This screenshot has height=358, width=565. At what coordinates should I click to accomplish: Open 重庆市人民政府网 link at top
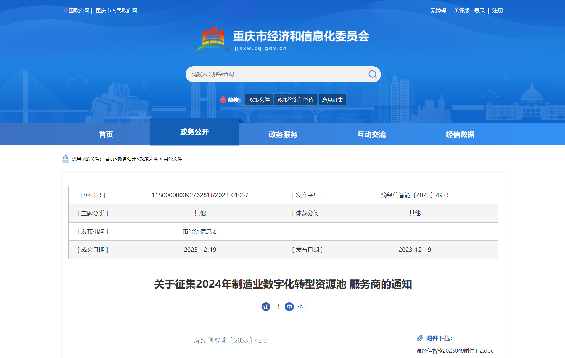tap(116, 11)
